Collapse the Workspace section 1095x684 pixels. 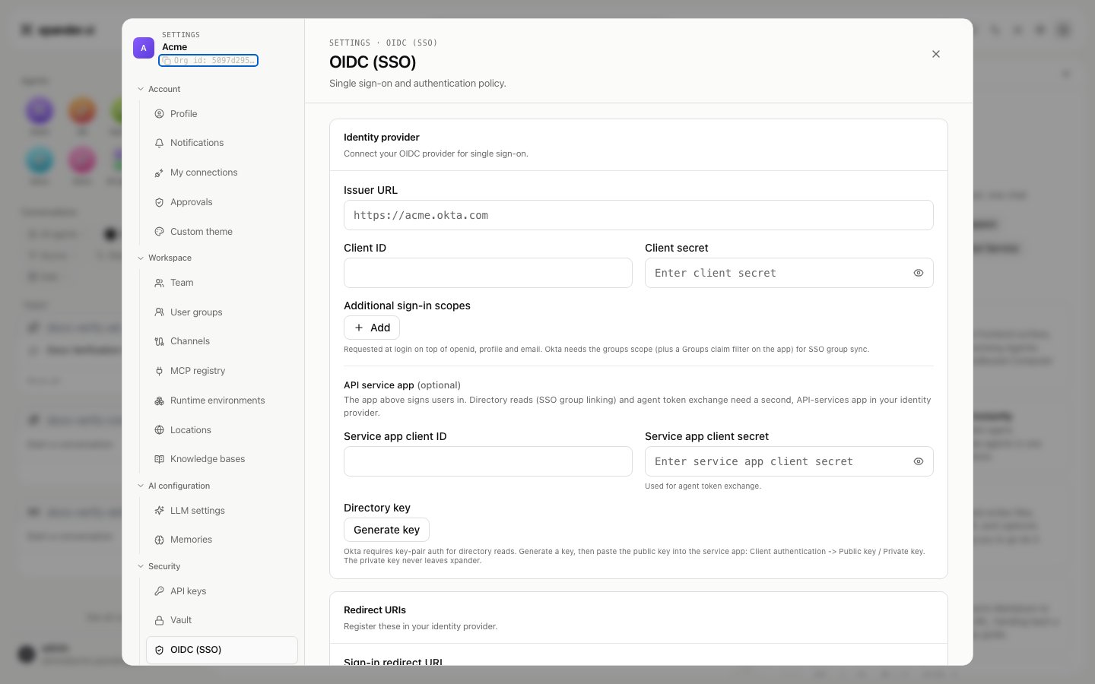click(x=164, y=258)
